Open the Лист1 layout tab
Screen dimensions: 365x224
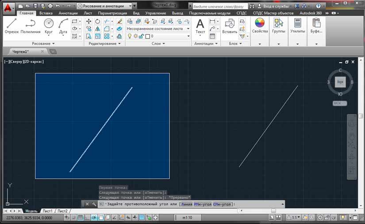pos(47,211)
